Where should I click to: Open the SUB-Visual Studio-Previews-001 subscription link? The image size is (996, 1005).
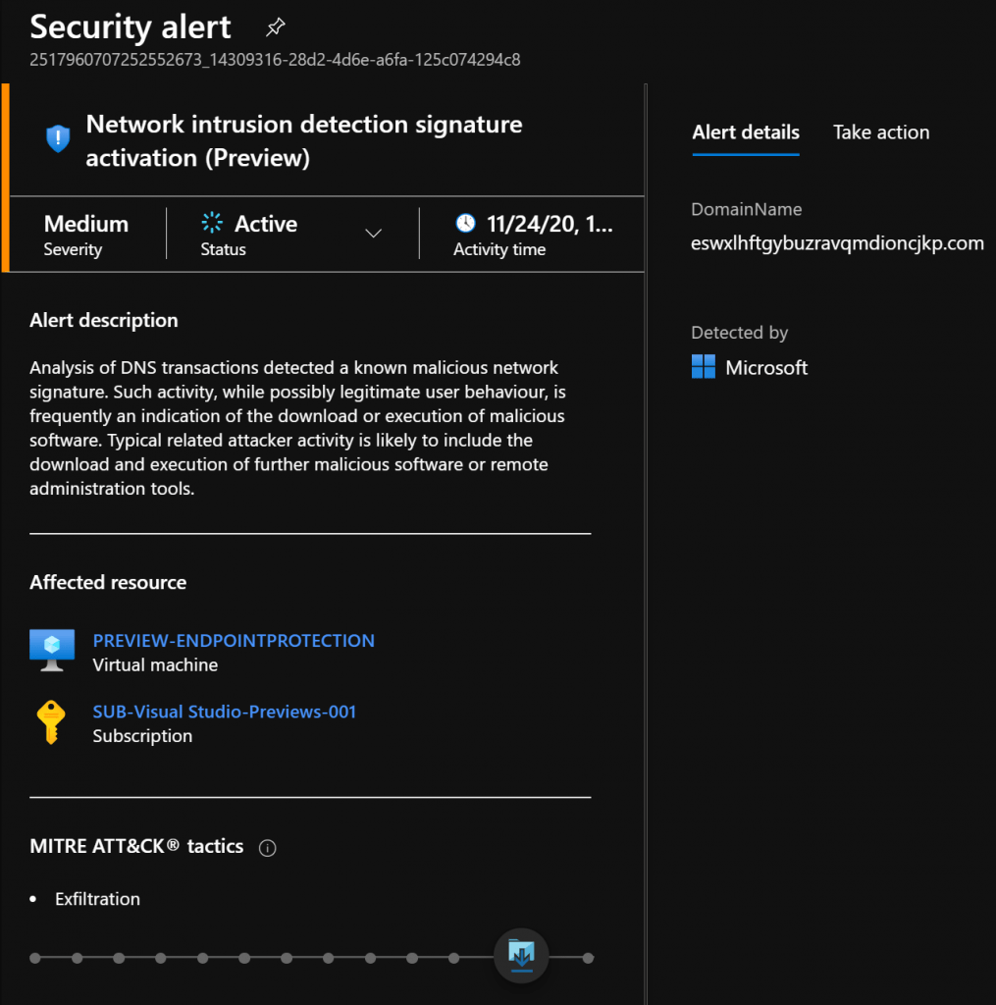point(225,712)
